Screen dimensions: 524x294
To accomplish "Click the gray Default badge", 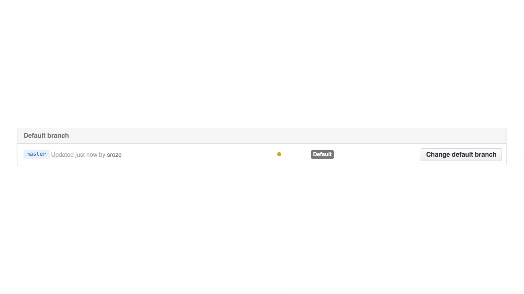I will 322,154.
